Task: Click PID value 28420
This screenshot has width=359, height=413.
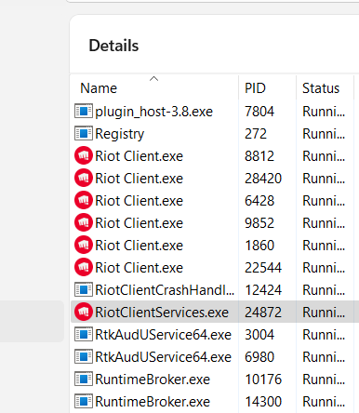Action: coord(263,179)
